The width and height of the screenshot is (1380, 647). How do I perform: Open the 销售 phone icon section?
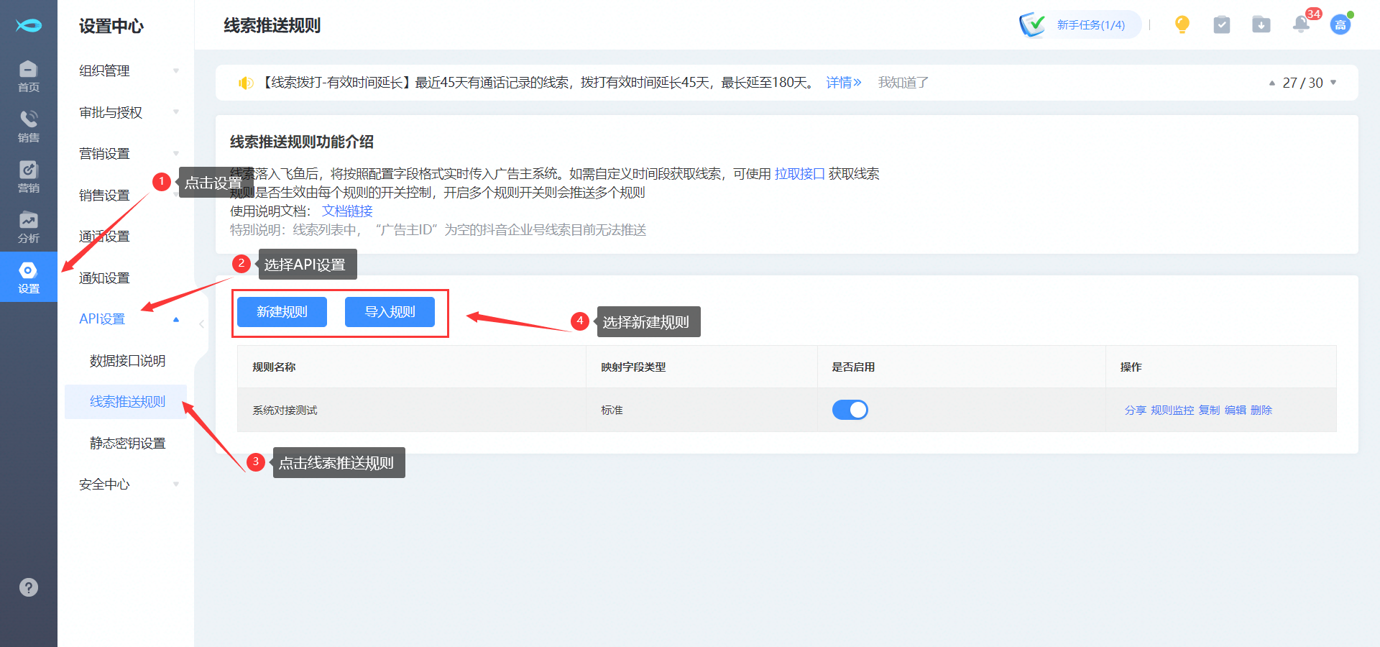coord(29,126)
